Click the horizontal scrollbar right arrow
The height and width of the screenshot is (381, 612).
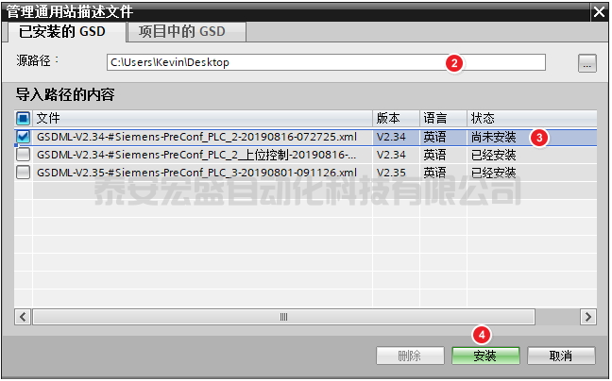pos(587,318)
